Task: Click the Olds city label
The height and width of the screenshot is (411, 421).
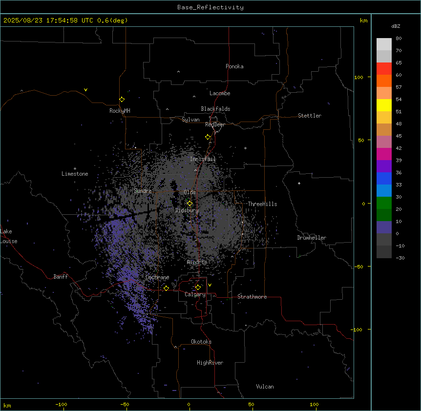Action: [189, 192]
